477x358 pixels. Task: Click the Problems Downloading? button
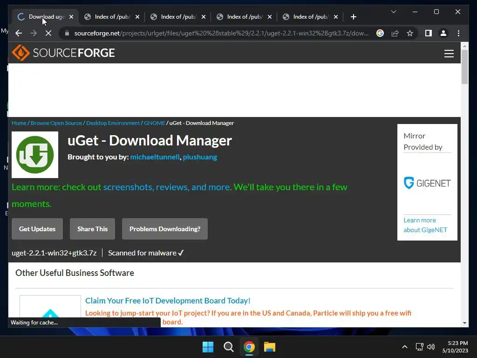point(165,229)
